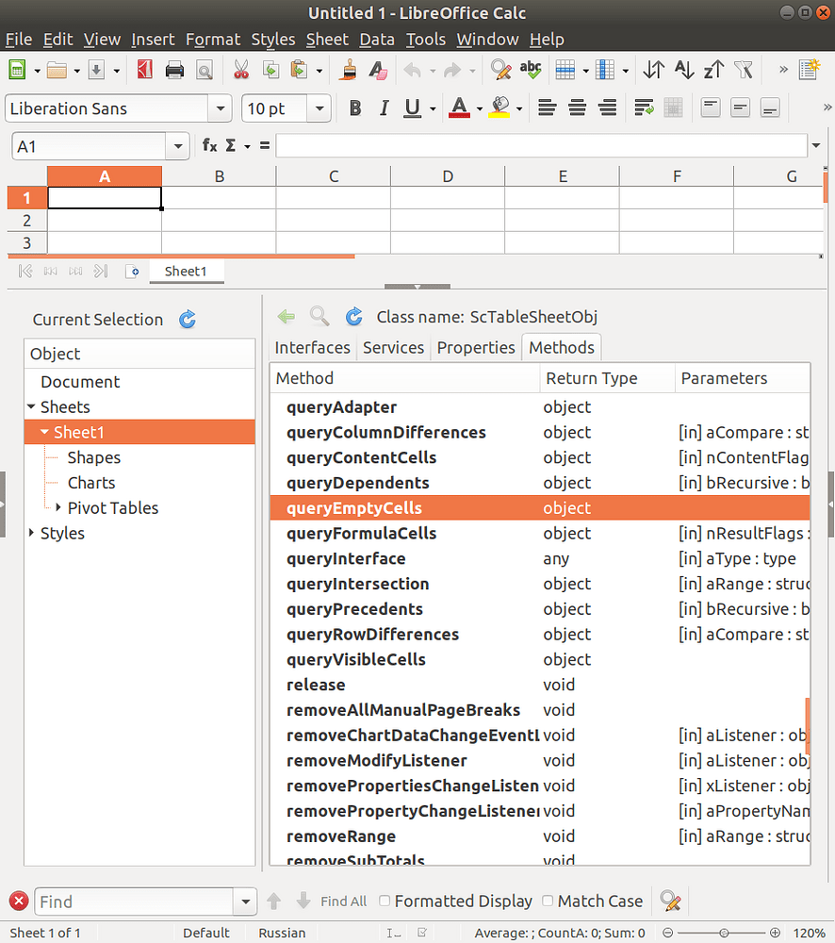Activate the Clone Formatting paintbrush

pyautogui.click(x=350, y=70)
